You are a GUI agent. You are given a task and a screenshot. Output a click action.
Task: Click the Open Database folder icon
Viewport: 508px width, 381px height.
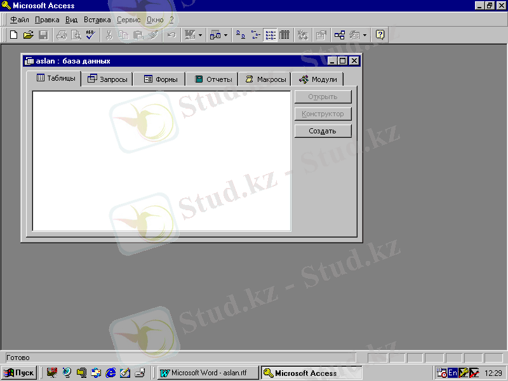(29, 35)
